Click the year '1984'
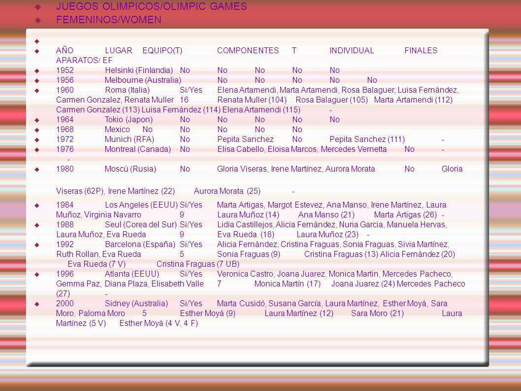 point(65,205)
